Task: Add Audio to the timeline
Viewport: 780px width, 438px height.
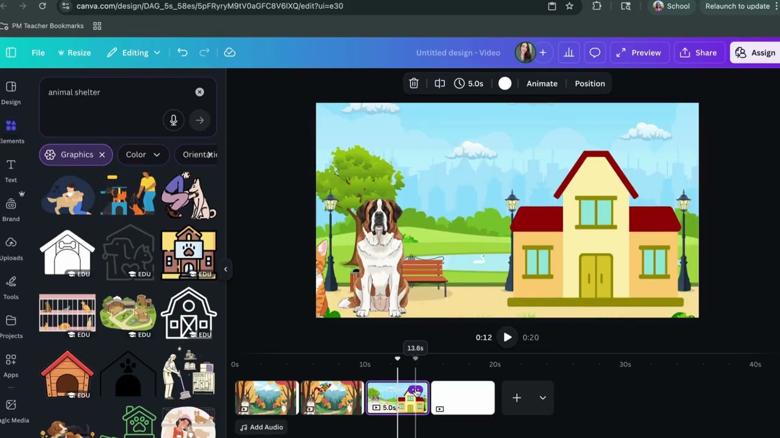Action: pyautogui.click(x=261, y=427)
